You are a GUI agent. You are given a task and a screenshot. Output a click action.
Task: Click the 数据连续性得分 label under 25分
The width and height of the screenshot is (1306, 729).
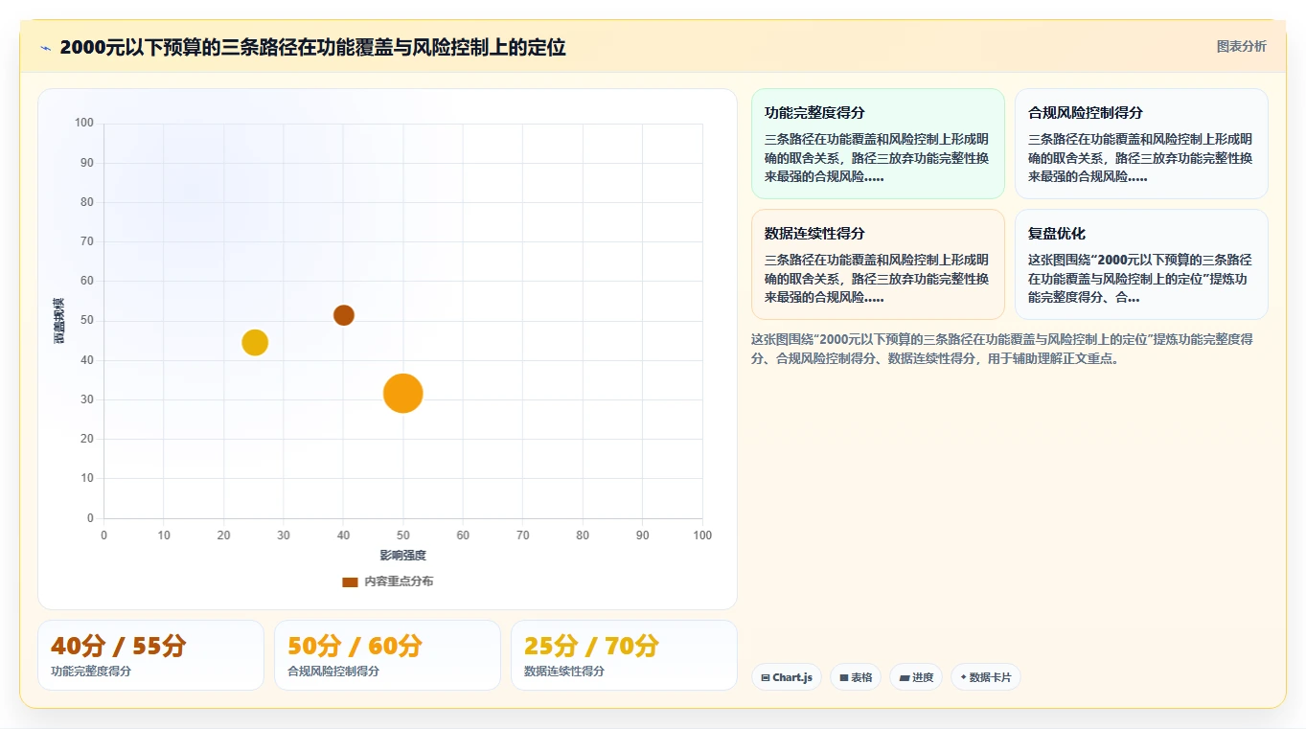click(x=564, y=672)
